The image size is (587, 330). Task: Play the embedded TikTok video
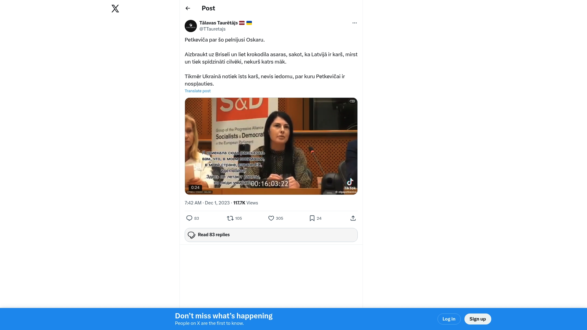[271, 146]
